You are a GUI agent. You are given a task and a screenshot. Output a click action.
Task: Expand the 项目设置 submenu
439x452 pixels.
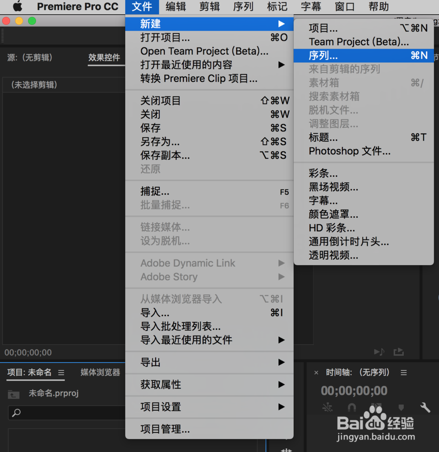pos(209,407)
